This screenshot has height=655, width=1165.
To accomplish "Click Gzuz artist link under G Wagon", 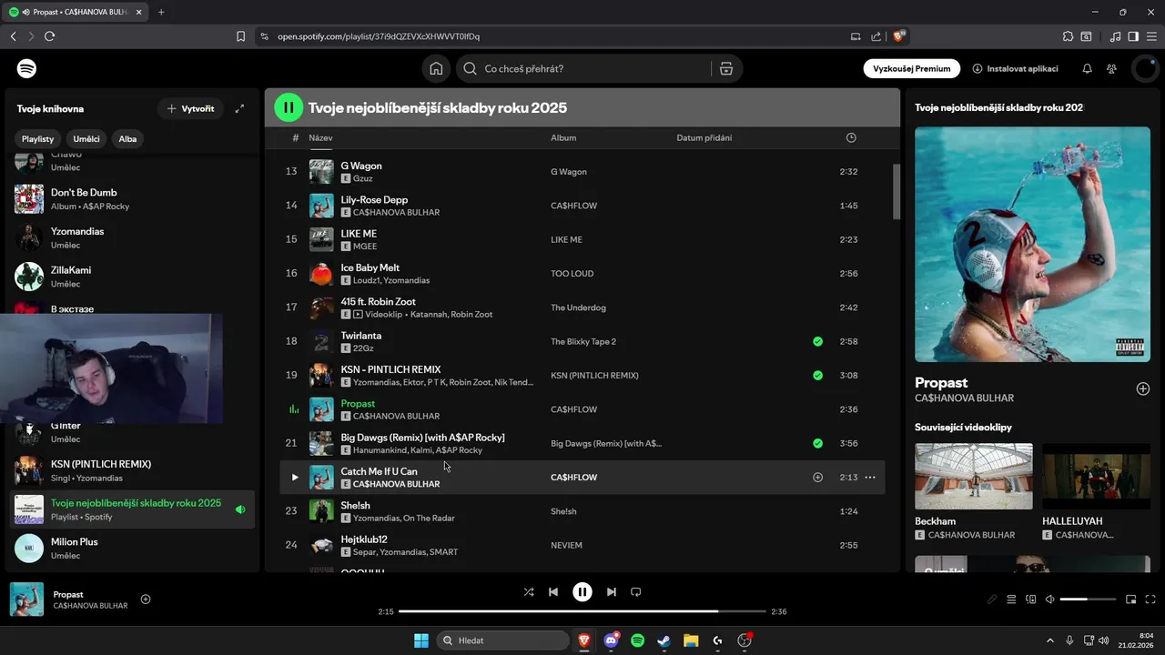I will (362, 178).
